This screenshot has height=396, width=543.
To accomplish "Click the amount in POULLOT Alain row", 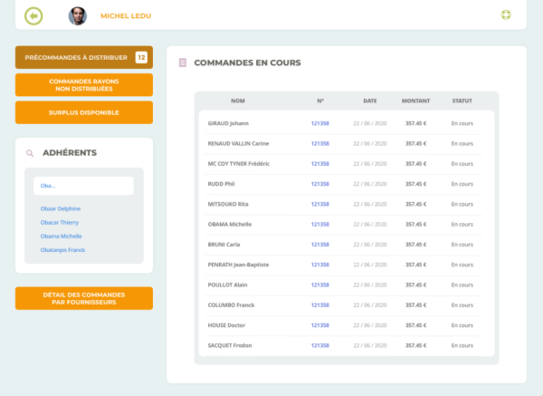I will (416, 285).
